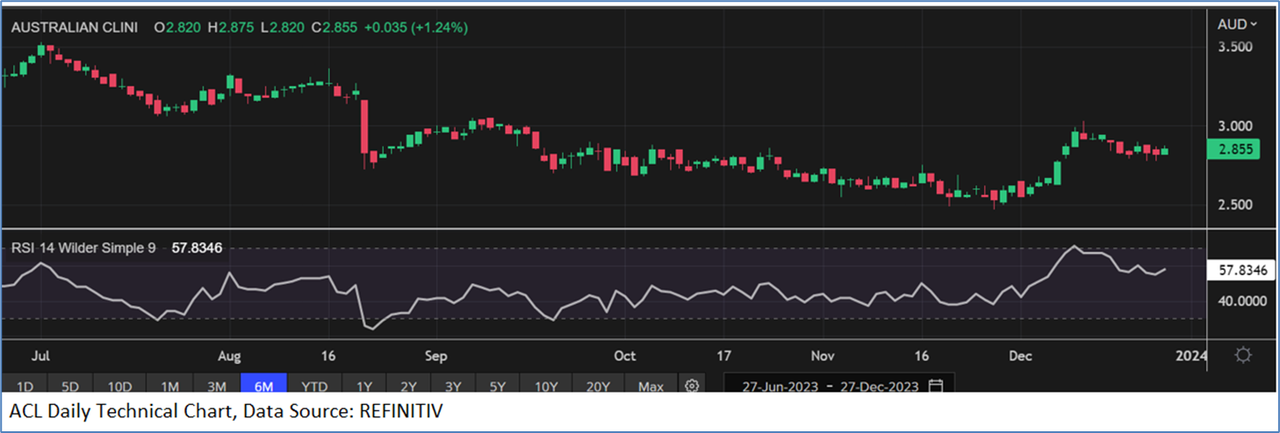The image size is (1280, 433).
Task: Click the 3.500 price axis label
Action: pos(1234,46)
